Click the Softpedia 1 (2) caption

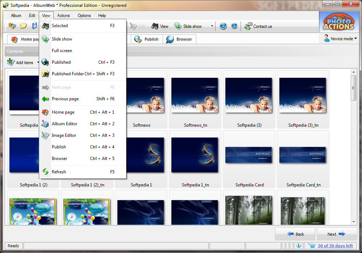(x=33, y=185)
